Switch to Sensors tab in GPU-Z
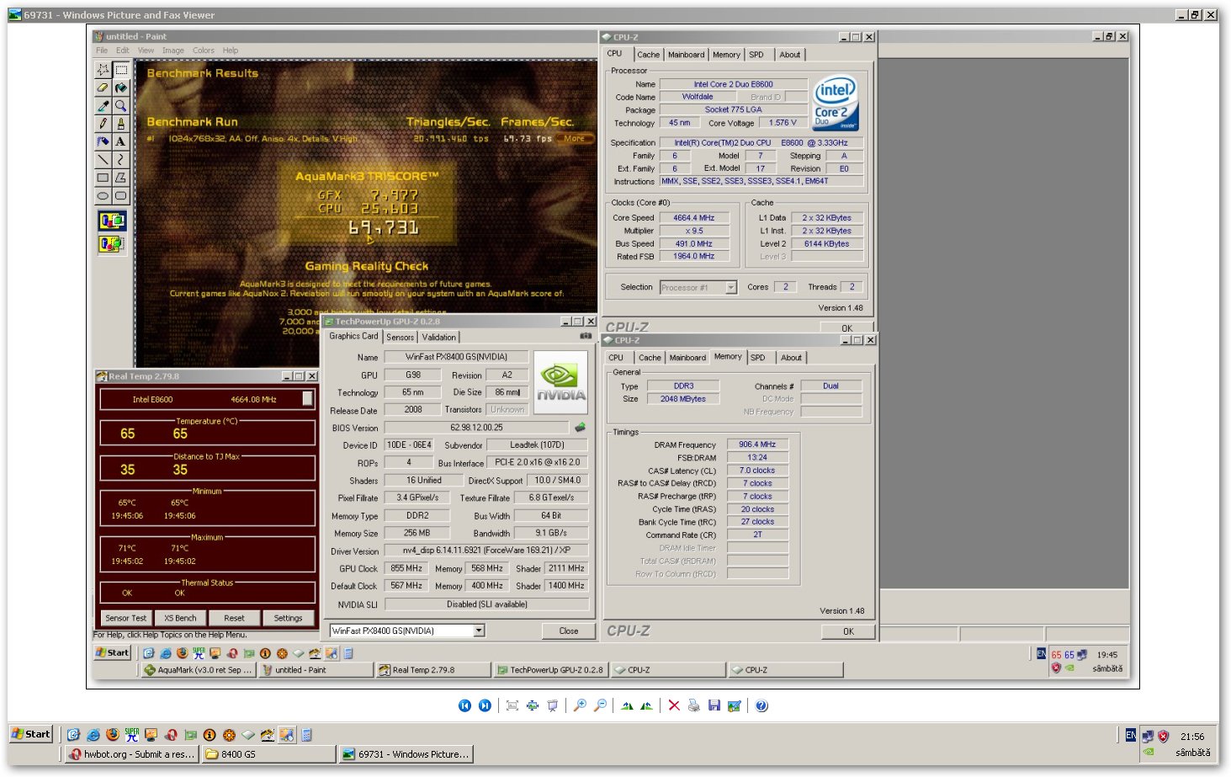The width and height of the screenshot is (1231, 777). [401, 337]
